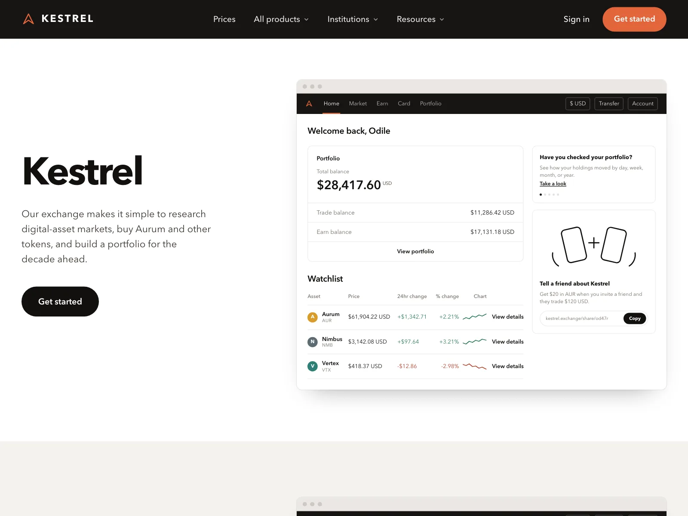Click the % change column header
The height and width of the screenshot is (516, 688).
[x=447, y=296]
